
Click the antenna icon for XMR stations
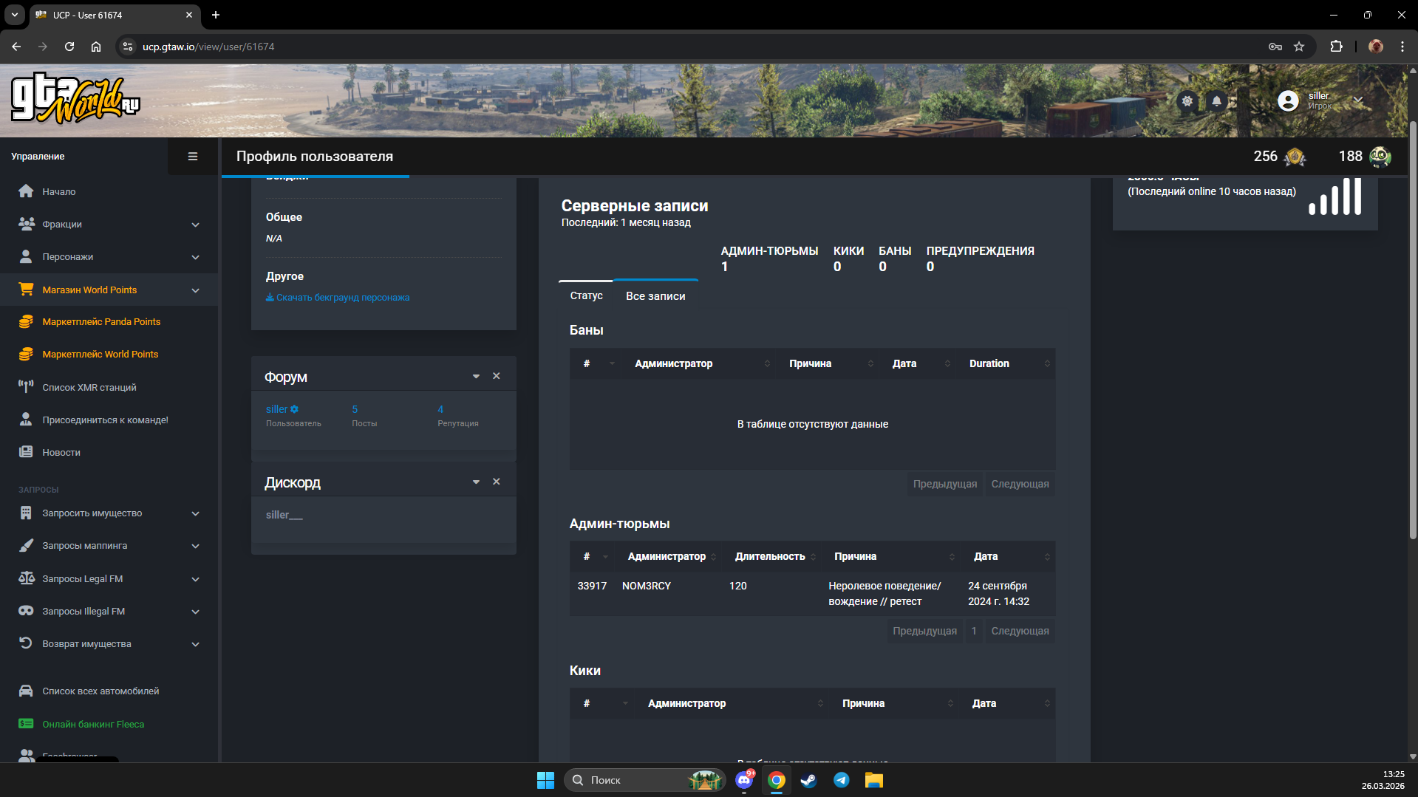click(26, 387)
